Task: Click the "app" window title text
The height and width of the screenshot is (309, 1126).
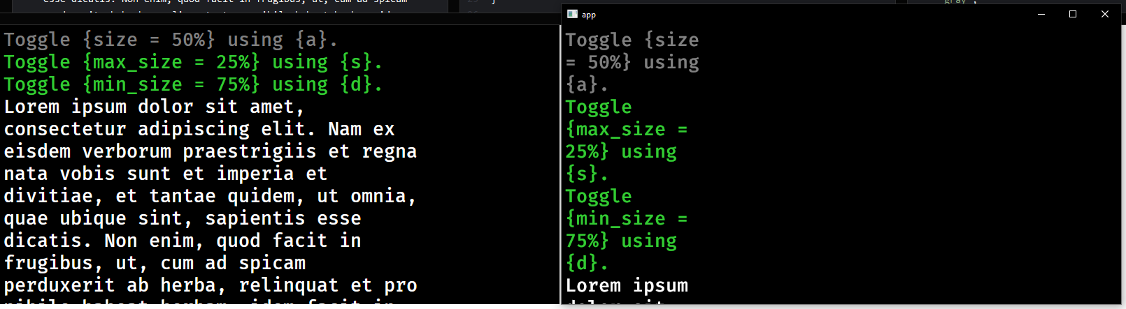Action: (x=589, y=15)
